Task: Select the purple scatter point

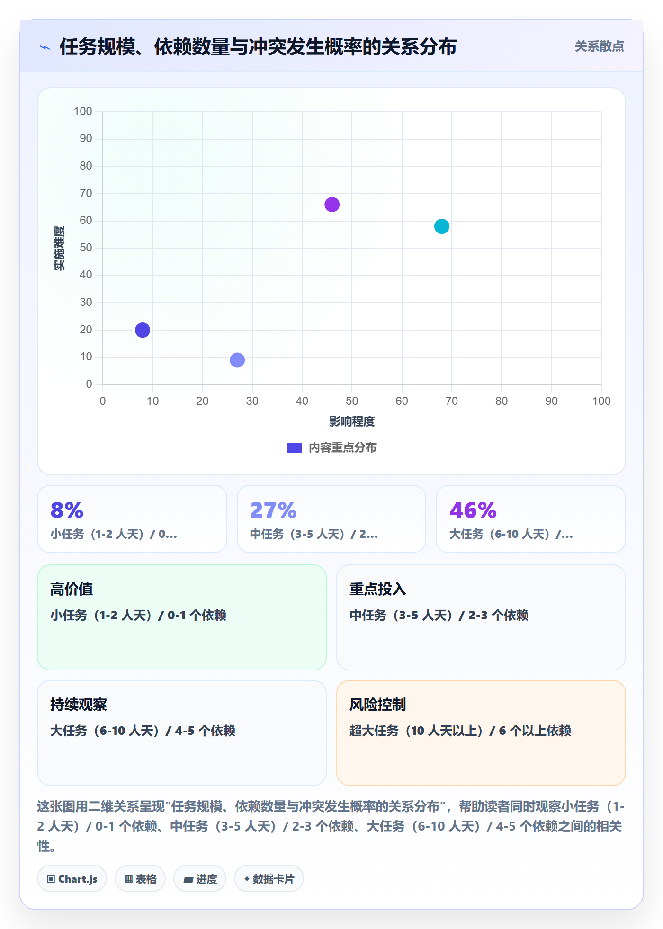Action: [x=332, y=205]
